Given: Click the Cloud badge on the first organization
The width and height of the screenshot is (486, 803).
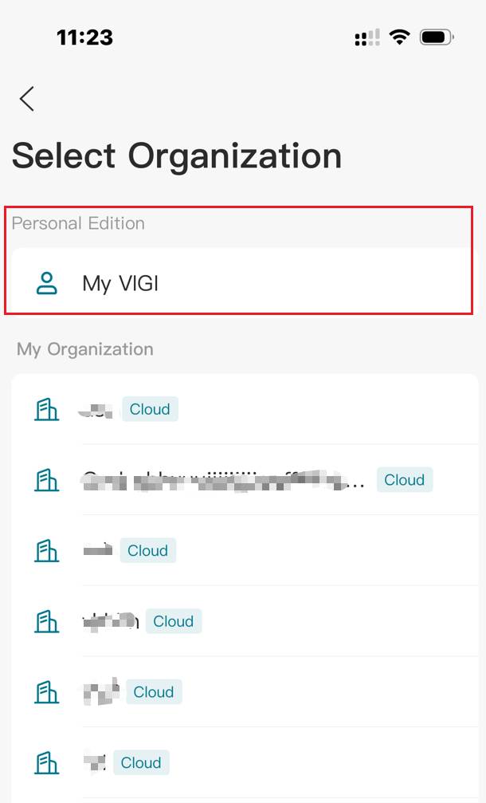Looking at the screenshot, I should pos(149,409).
